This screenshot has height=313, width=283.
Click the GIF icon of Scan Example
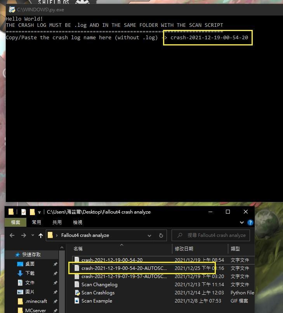pyautogui.click(x=77, y=301)
